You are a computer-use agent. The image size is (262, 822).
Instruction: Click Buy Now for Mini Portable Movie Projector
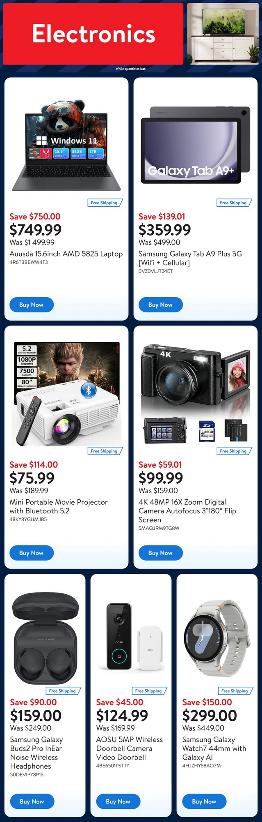[x=31, y=553]
